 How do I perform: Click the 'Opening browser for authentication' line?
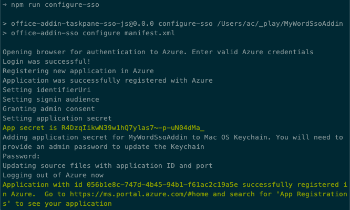coord(158,52)
